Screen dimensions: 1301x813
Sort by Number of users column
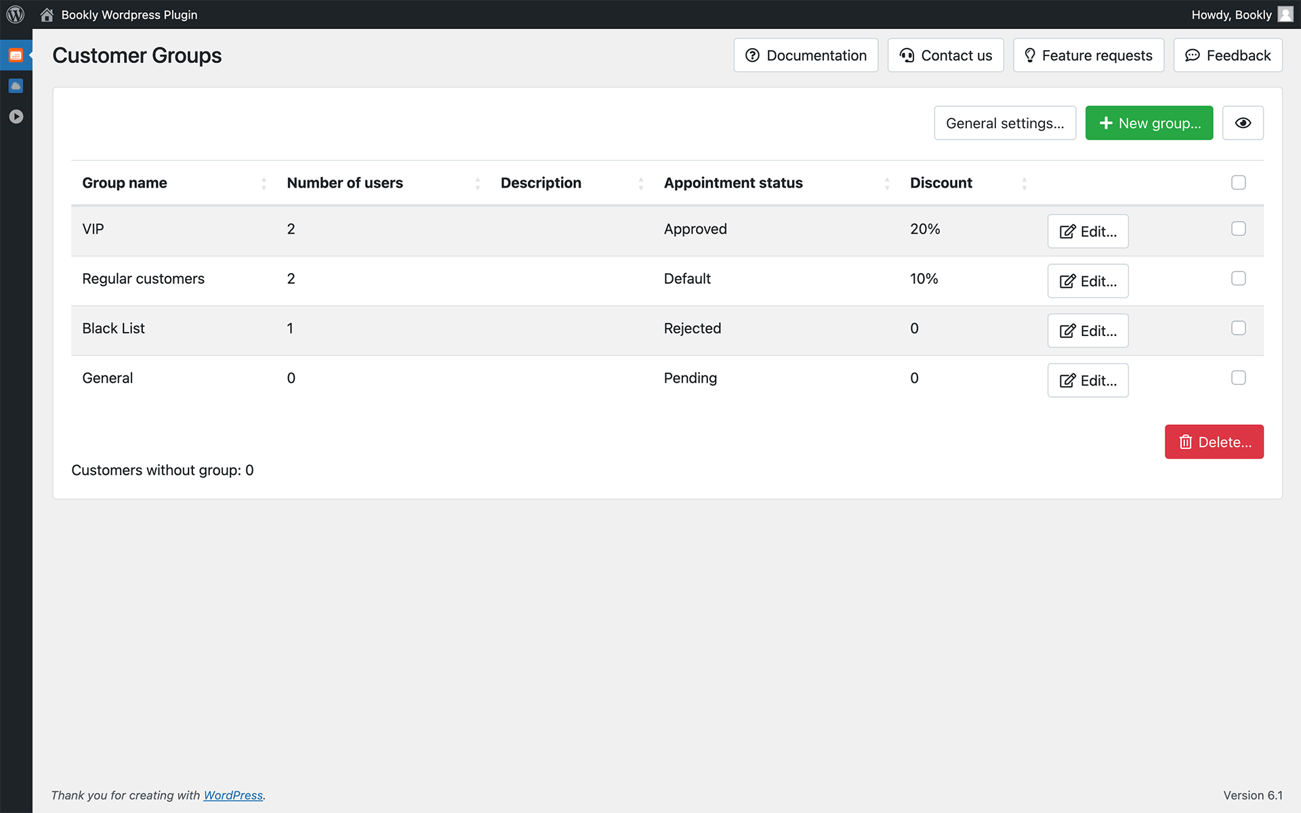pyautogui.click(x=345, y=183)
